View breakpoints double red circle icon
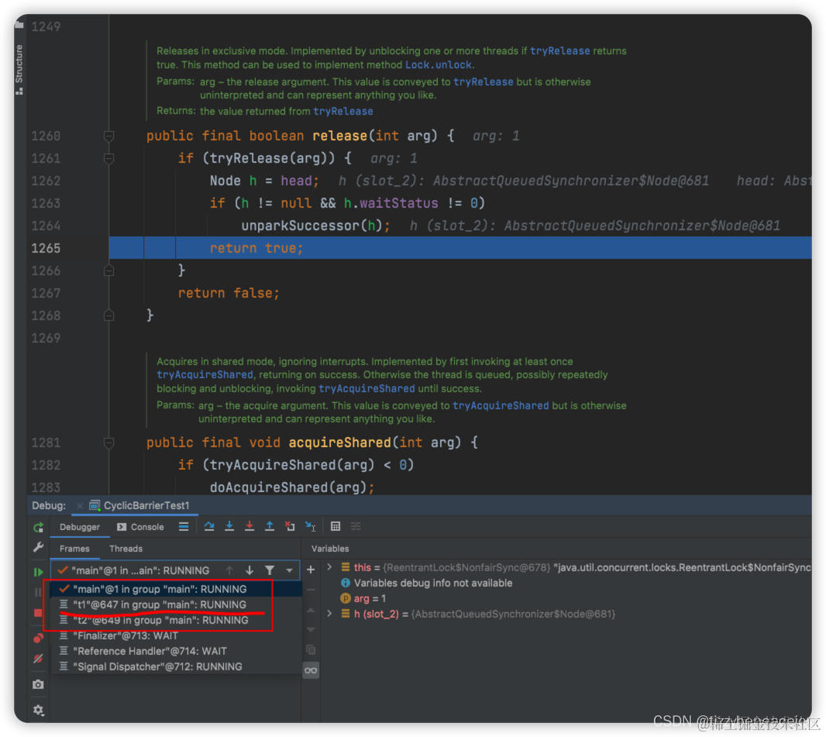The height and width of the screenshot is (737, 826). (x=39, y=639)
